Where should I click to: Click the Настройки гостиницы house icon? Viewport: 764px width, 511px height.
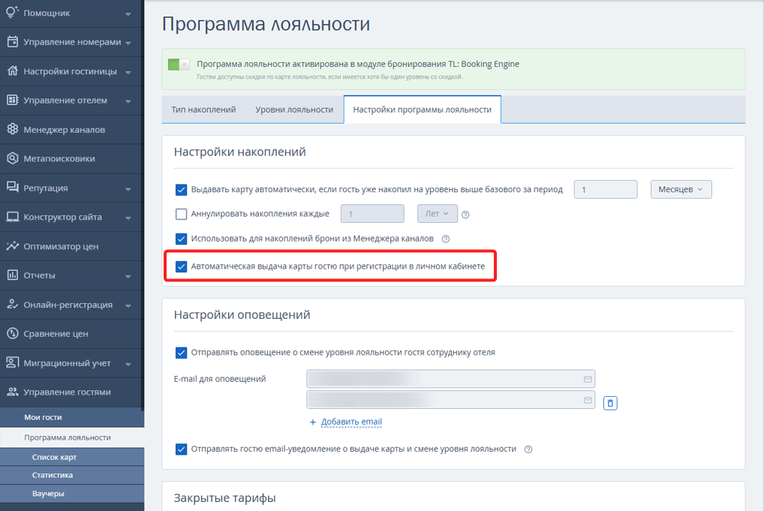12,71
